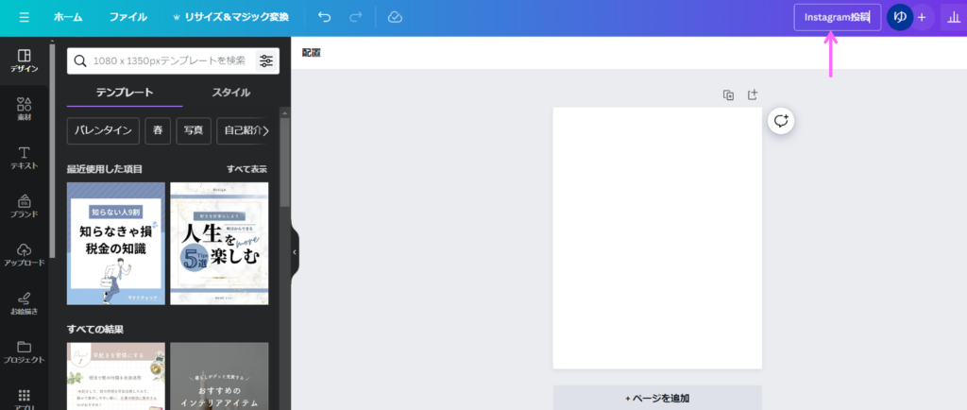
Task: Open the hamburger main menu
Action: pos(25,17)
